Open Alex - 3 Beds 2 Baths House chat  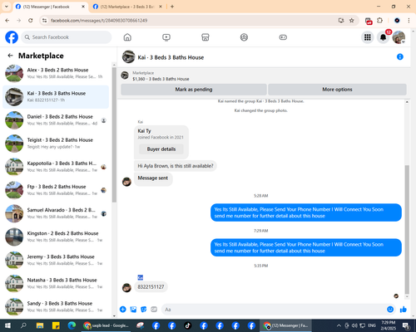56,73
